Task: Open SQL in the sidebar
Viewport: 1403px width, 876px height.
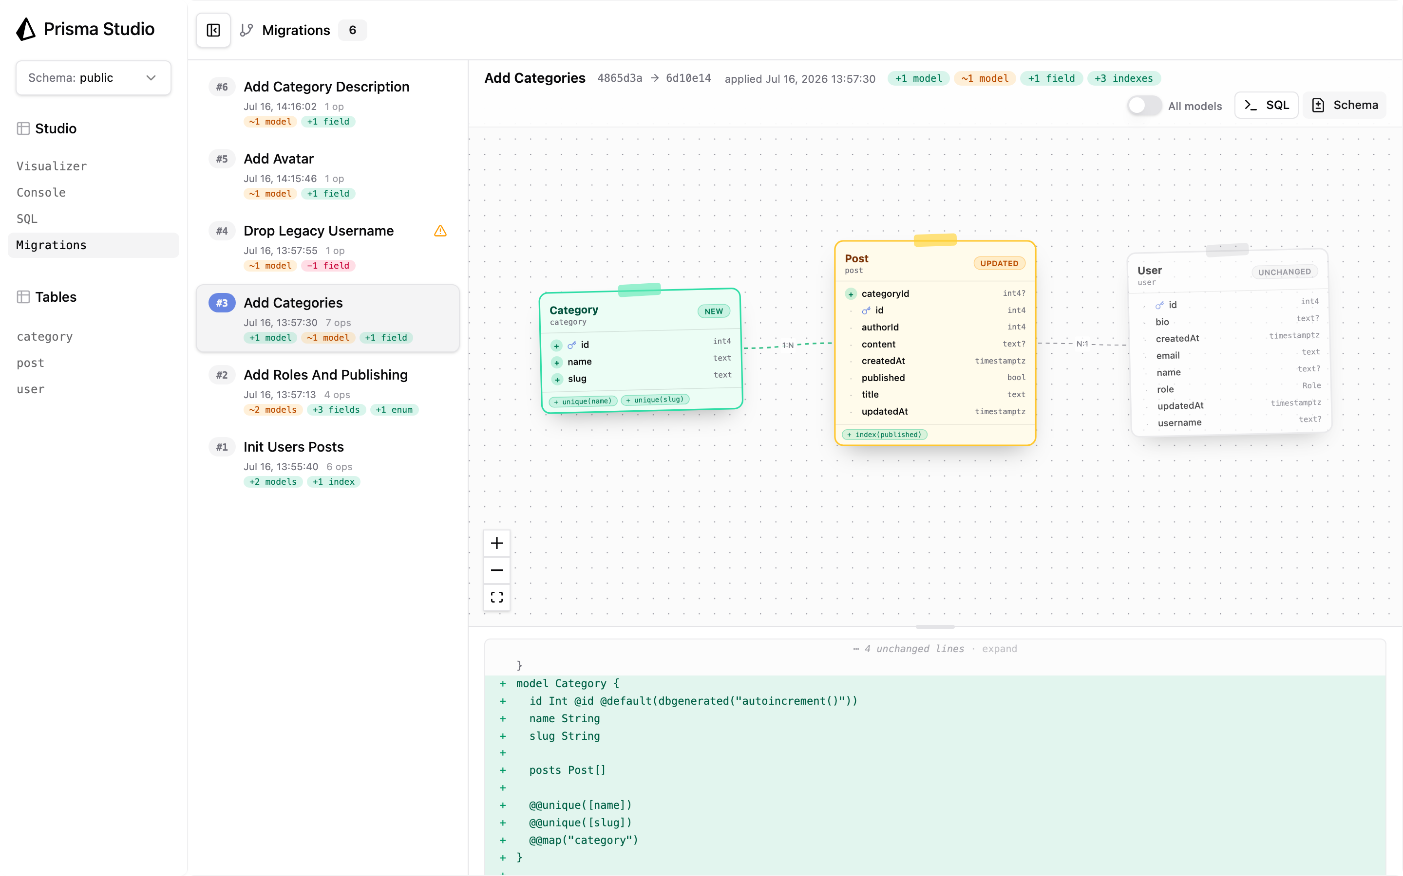Action: 27,219
